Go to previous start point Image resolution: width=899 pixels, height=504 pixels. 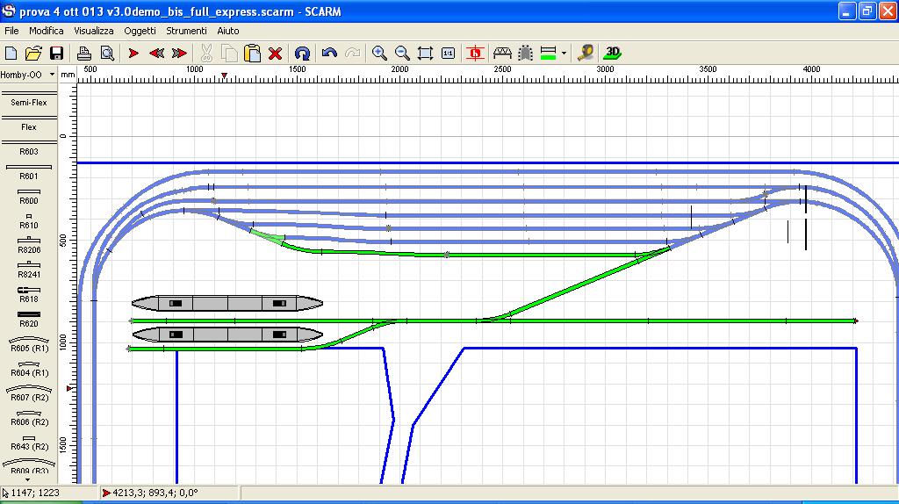(x=156, y=54)
